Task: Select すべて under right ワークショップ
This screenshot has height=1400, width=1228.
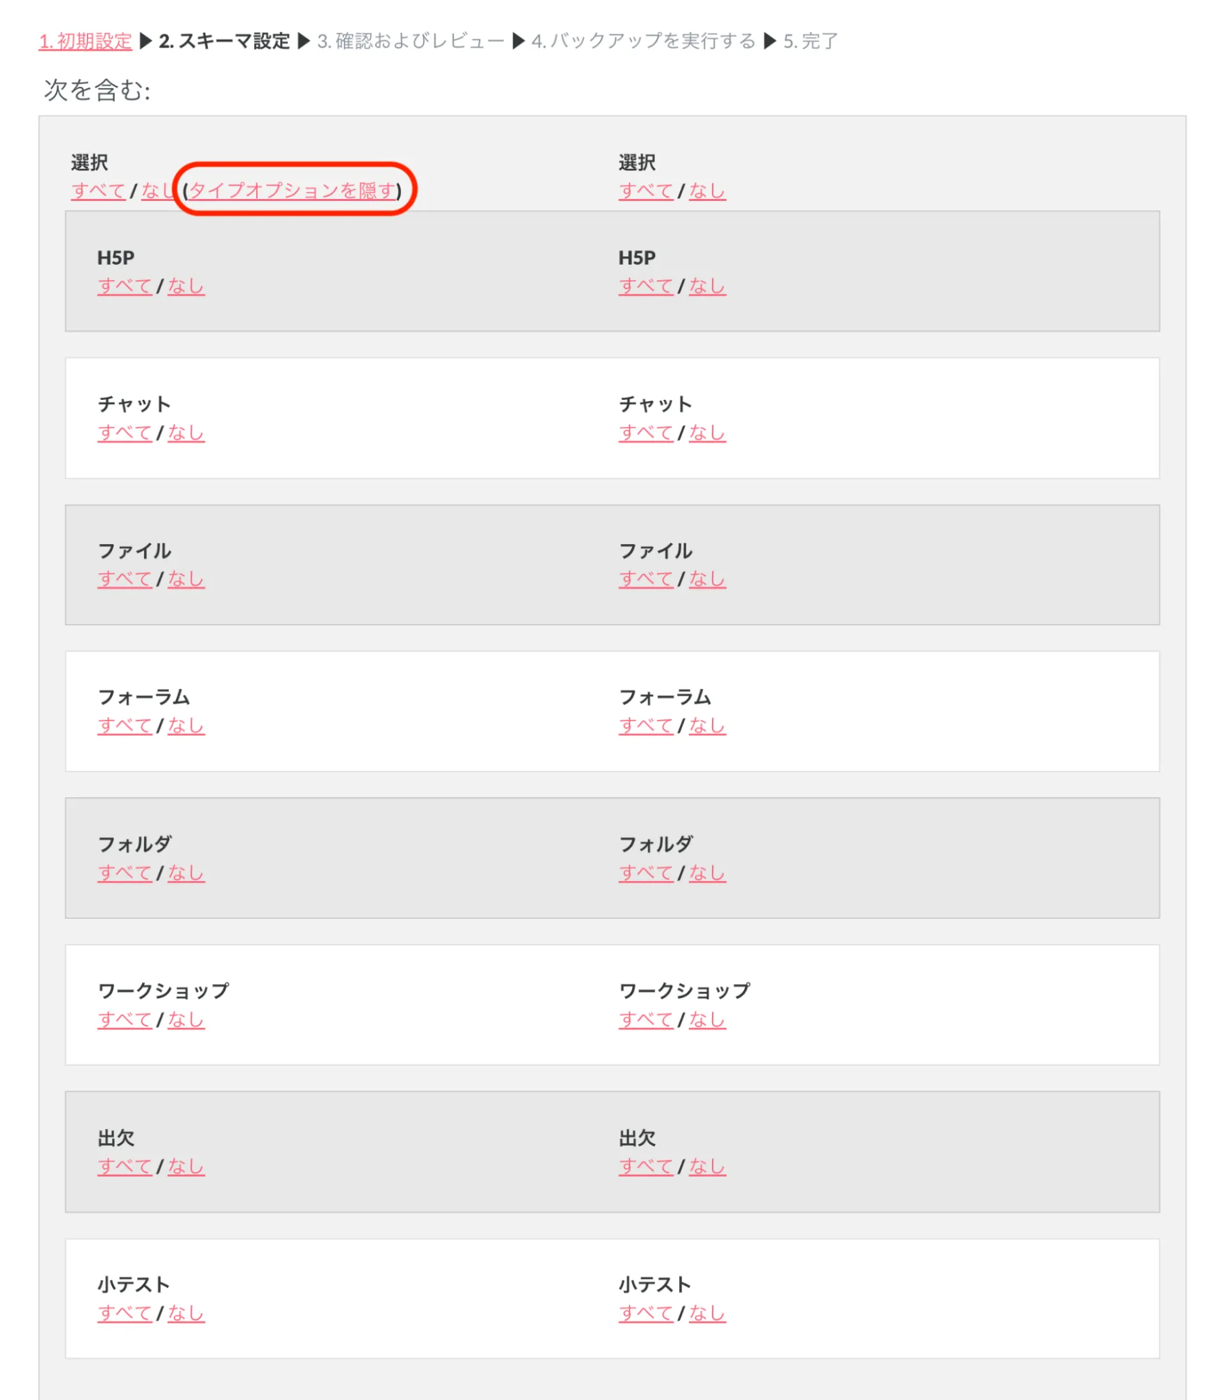Action: tap(646, 1020)
